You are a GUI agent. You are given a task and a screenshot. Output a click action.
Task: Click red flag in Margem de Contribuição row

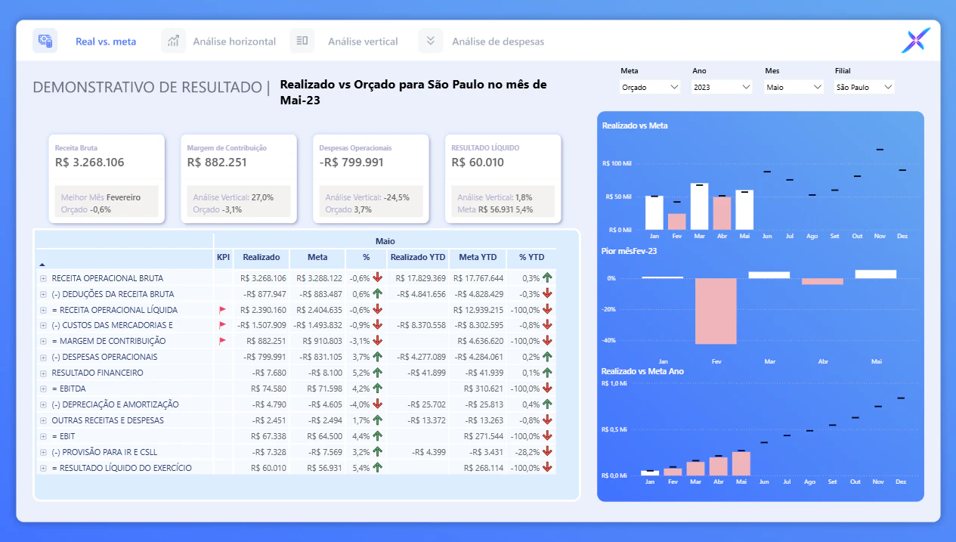click(x=222, y=341)
